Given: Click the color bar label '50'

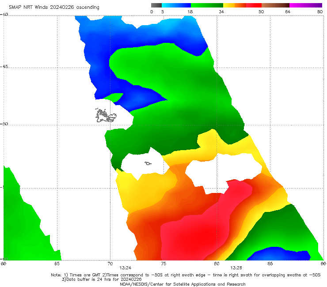Looking at the screenshot, I should coord(261,11).
